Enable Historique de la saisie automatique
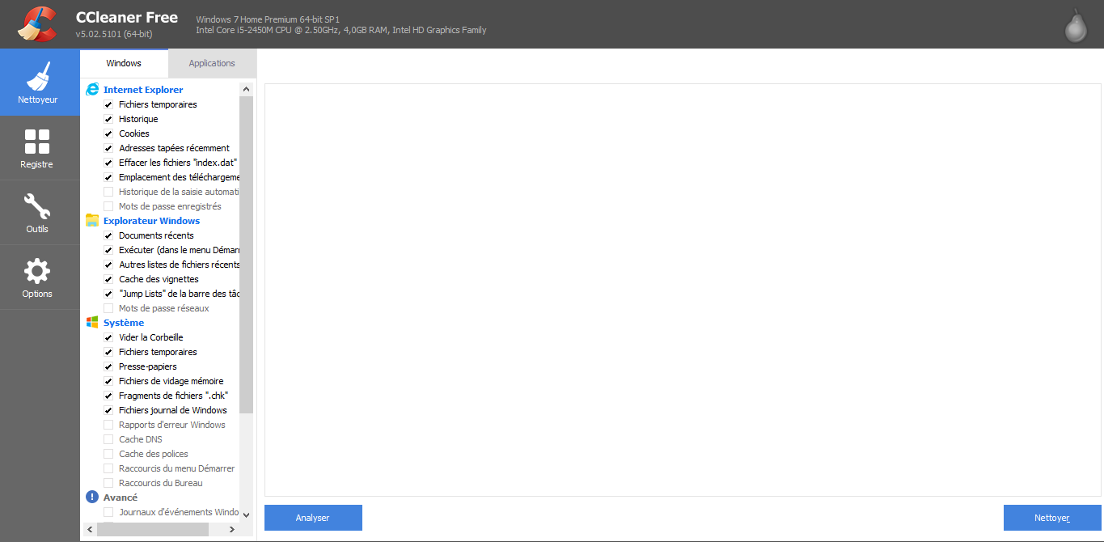This screenshot has height=542, width=1104. point(108,192)
